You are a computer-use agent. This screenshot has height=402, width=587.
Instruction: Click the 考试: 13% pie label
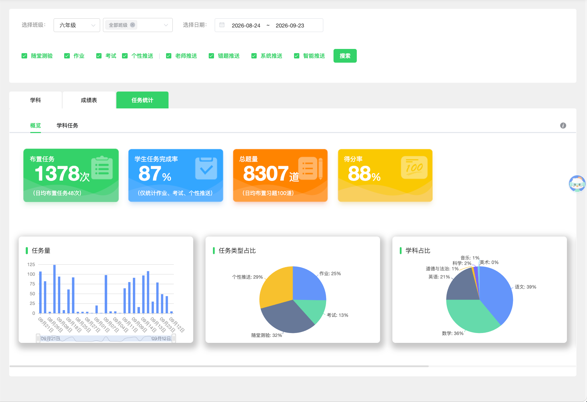(x=337, y=315)
